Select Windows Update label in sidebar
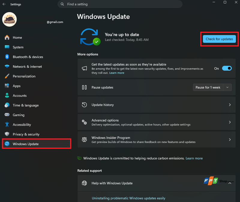The height and width of the screenshot is (202, 240). pyautogui.click(x=25, y=144)
